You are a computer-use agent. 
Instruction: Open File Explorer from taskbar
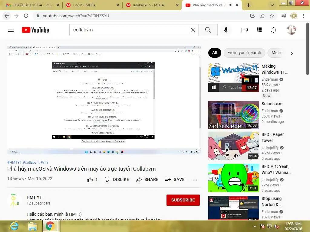(x=32, y=226)
